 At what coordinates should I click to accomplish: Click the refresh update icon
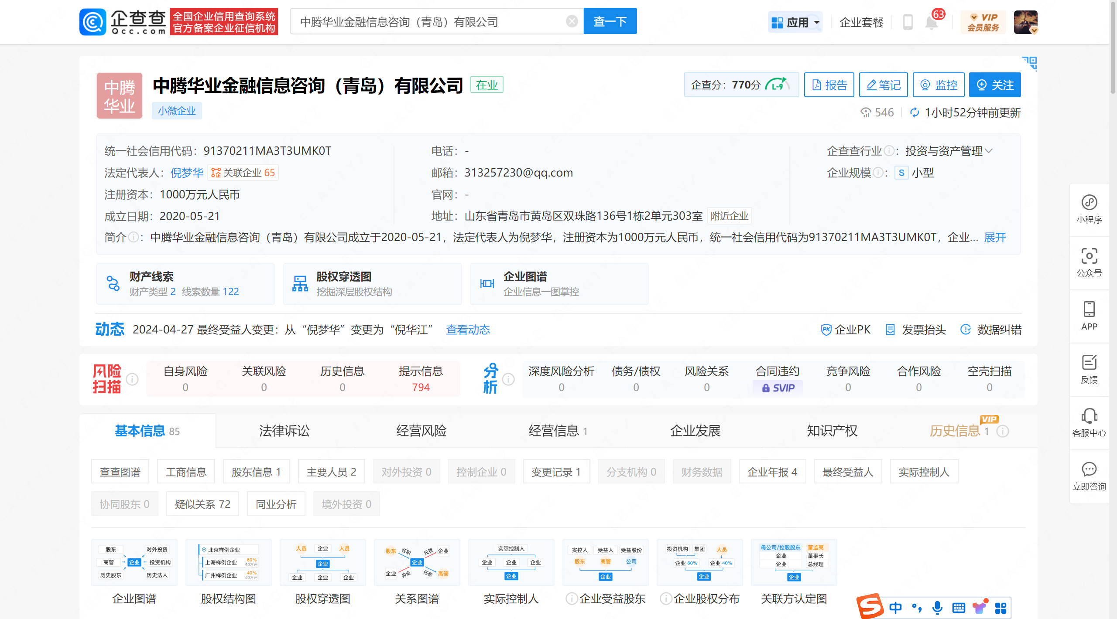click(x=915, y=112)
